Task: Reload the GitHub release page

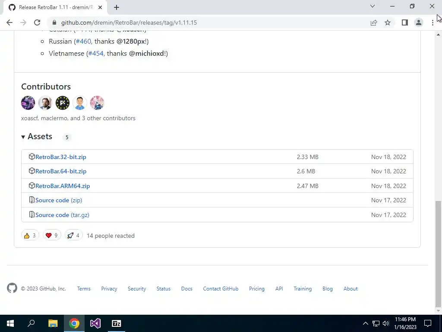Action: [x=37, y=22]
